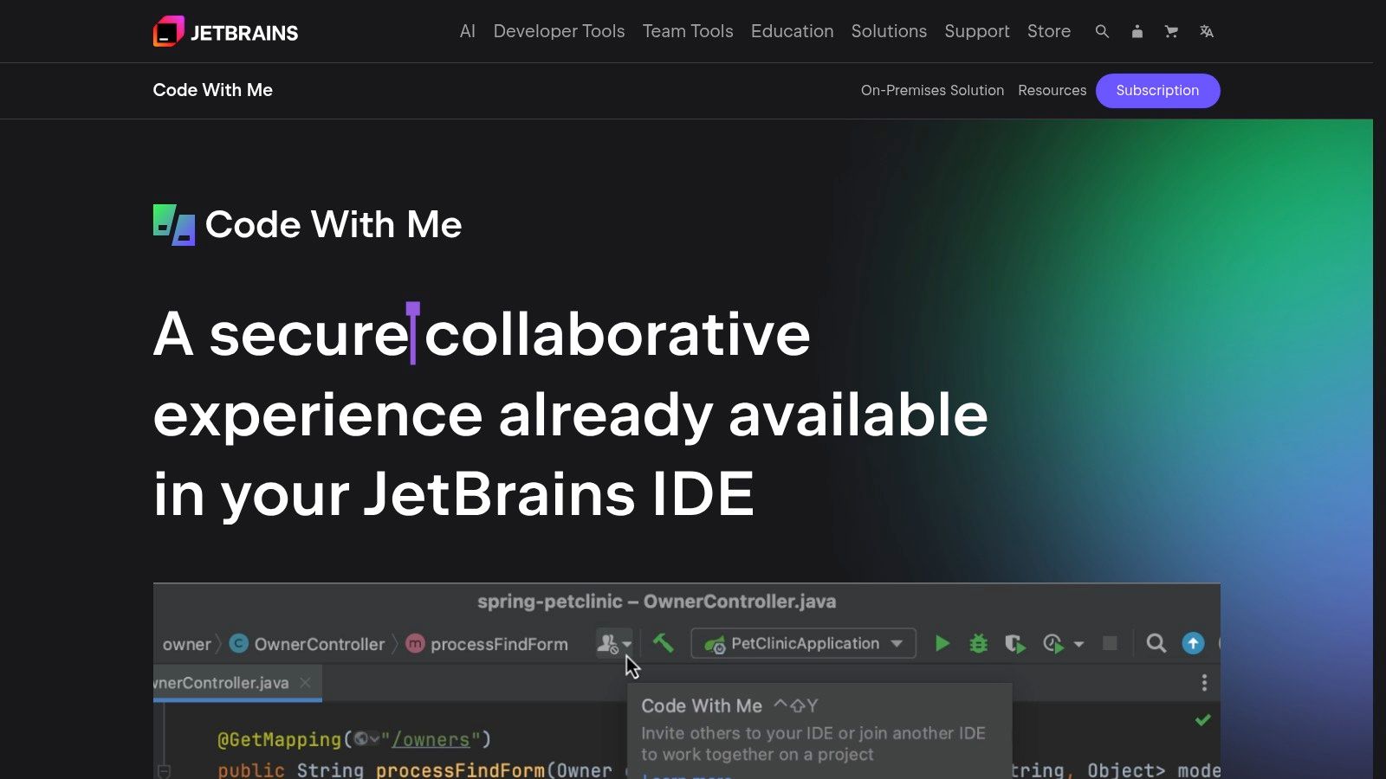
Task: Click the Profiler run icon
Action: [1053, 643]
